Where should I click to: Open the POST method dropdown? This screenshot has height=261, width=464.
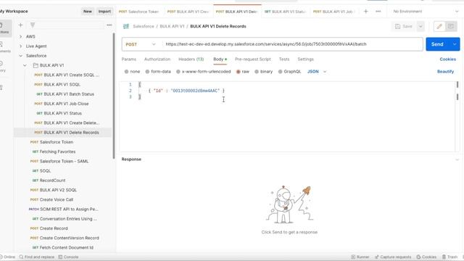(141, 44)
